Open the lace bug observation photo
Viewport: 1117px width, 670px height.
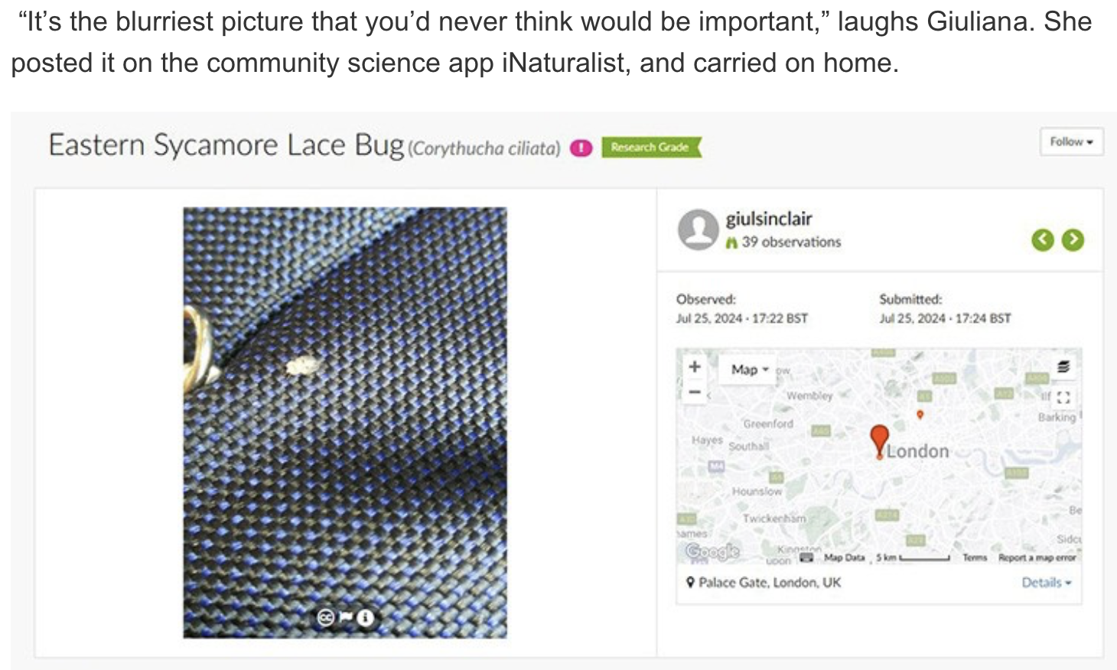tap(345, 422)
